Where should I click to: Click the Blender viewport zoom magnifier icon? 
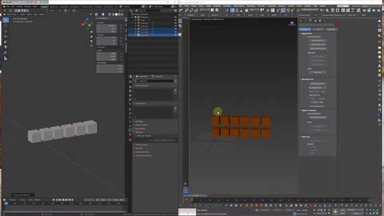point(91,32)
